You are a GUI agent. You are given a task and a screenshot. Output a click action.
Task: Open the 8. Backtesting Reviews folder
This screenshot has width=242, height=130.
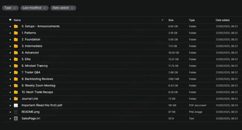click(37, 79)
